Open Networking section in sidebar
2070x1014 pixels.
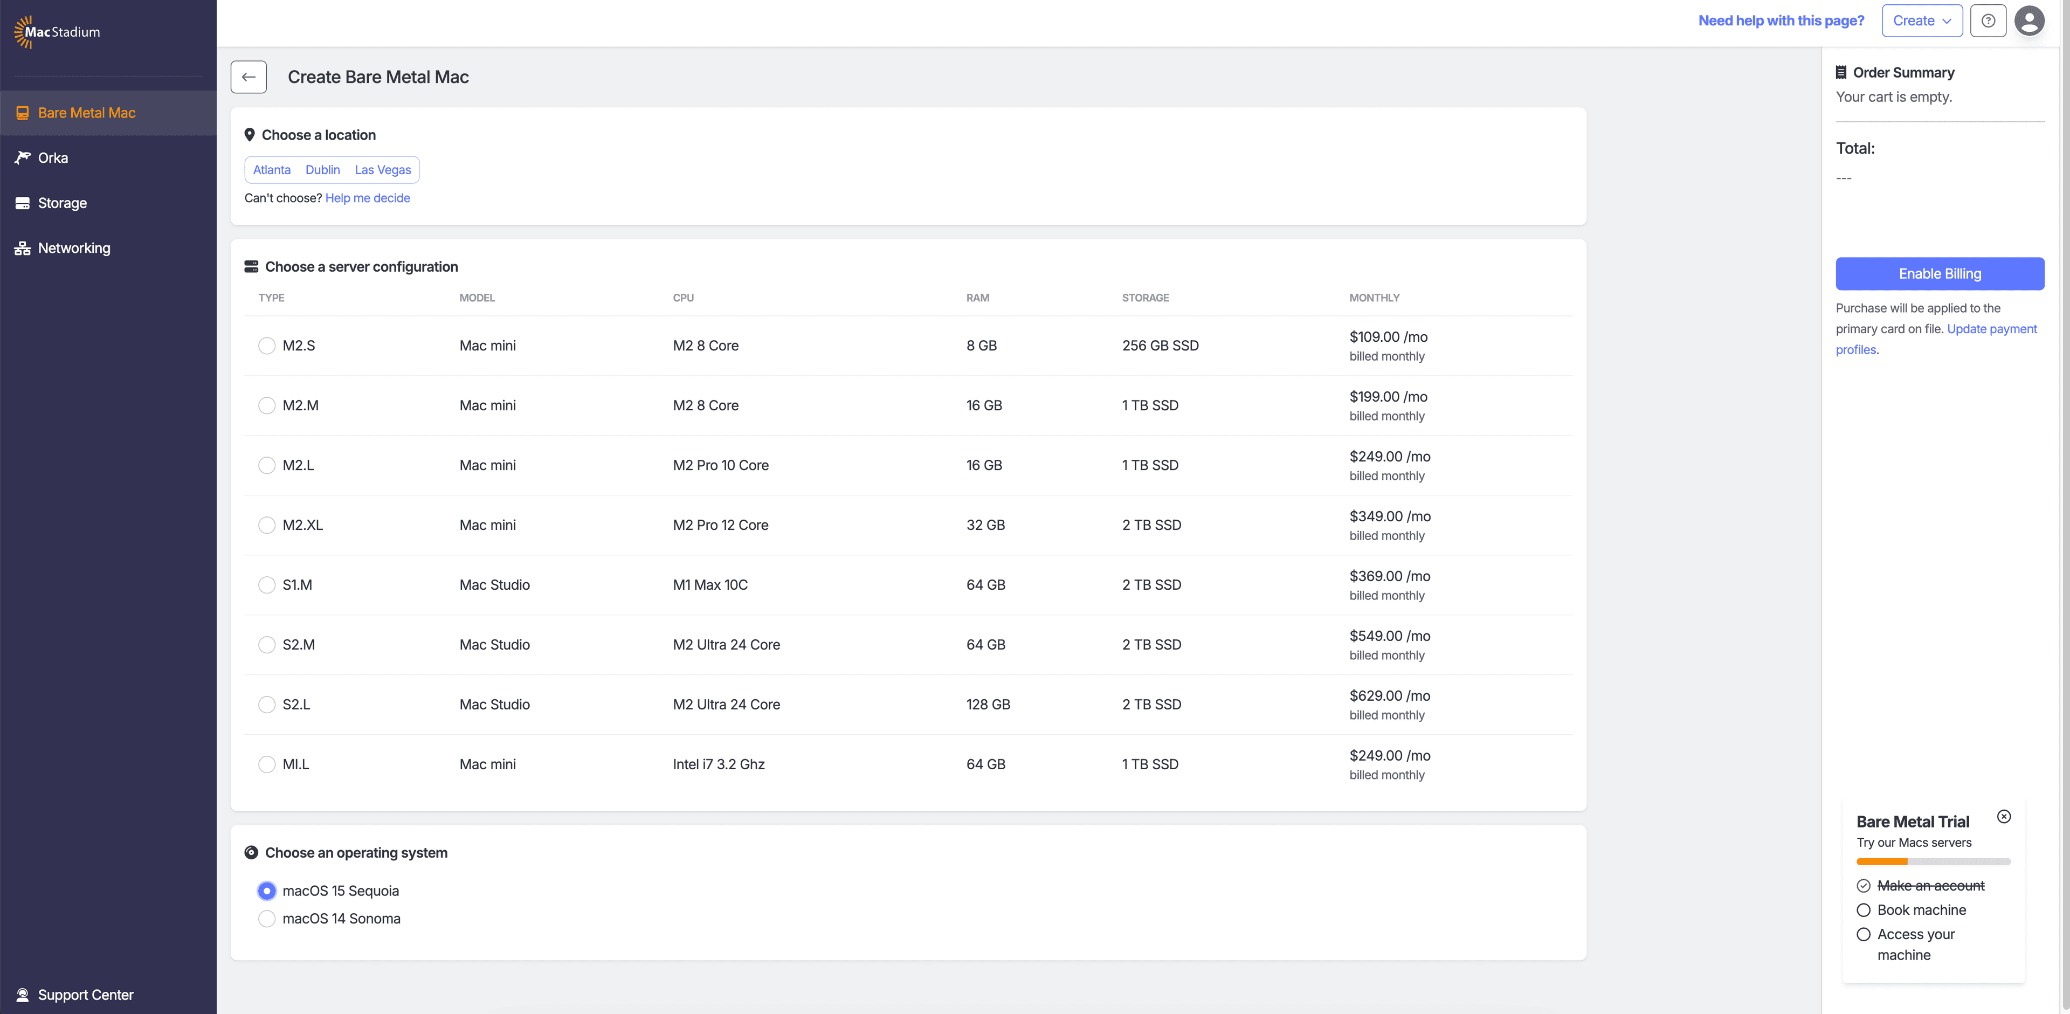(x=74, y=249)
